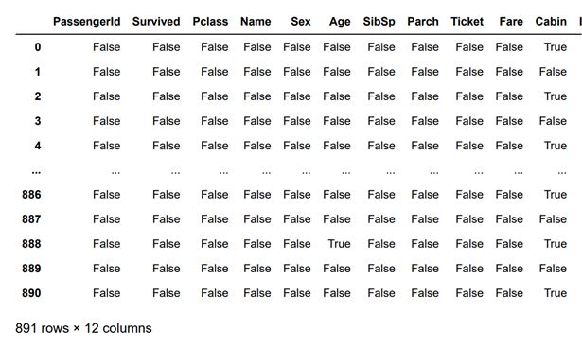
Task: Select the Survived column header
Action: (x=156, y=22)
